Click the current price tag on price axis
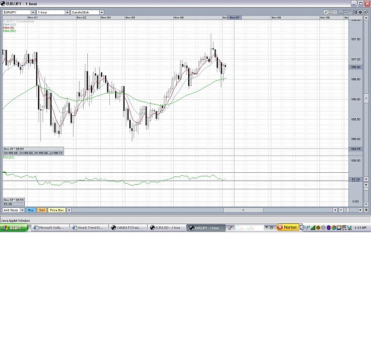371x348 pixels. click(x=356, y=67)
